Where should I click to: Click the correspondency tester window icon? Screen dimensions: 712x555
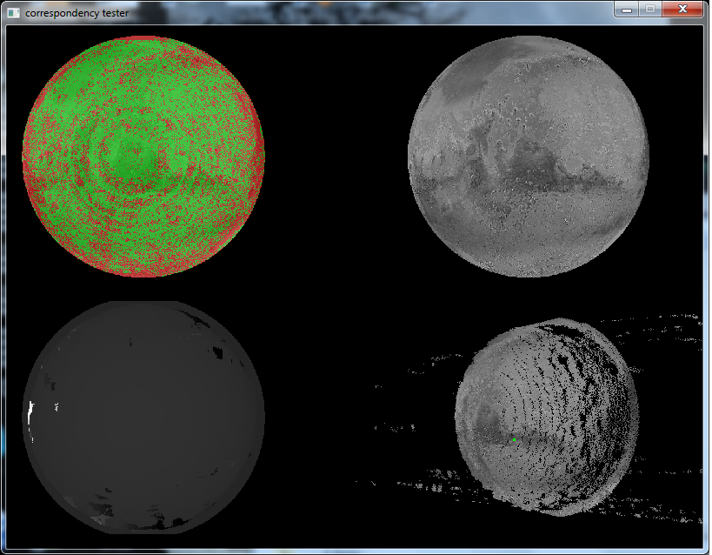[x=13, y=12]
